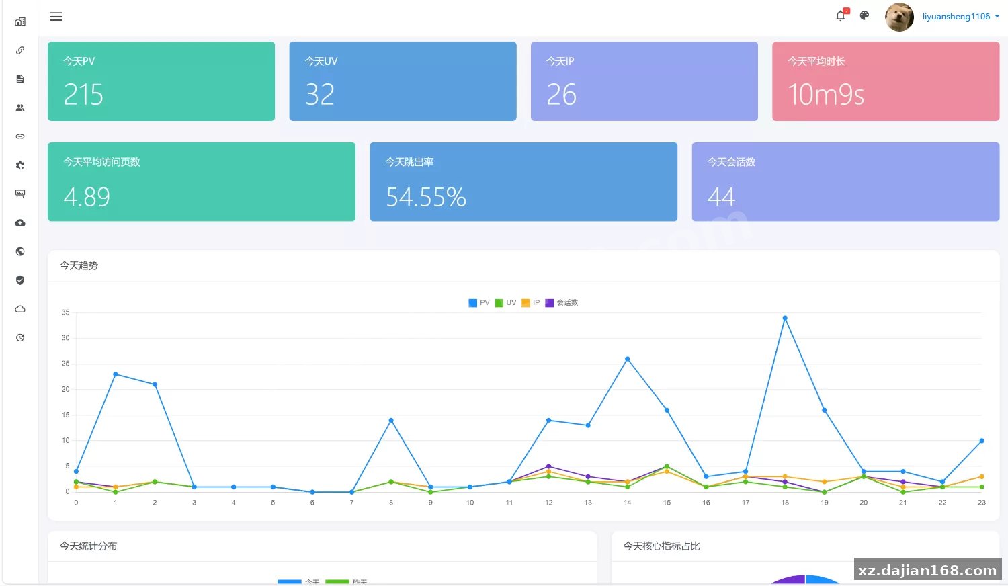Click the 今天统计分布 panel heading

point(88,546)
